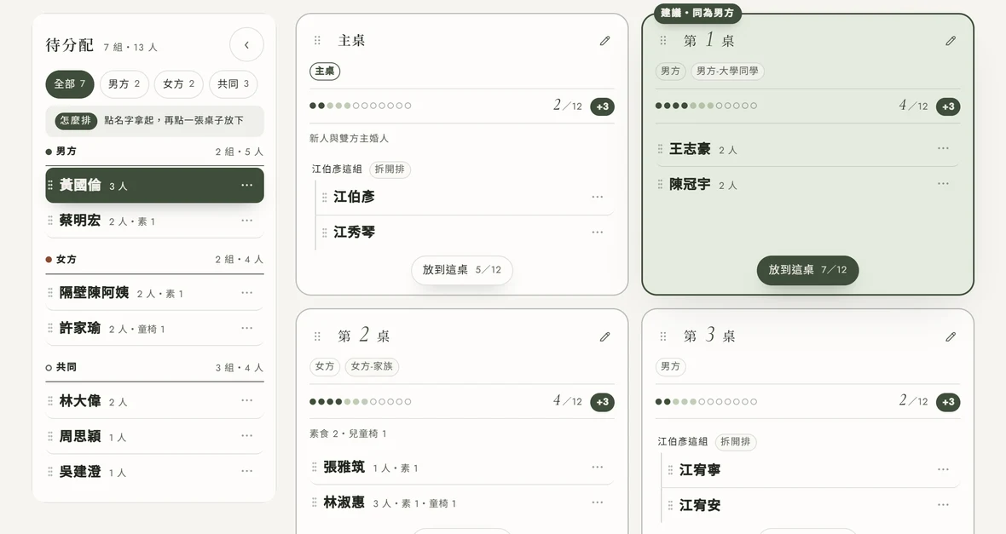Open the more menu for 江秀琴
The width and height of the screenshot is (1006, 534).
tap(598, 232)
